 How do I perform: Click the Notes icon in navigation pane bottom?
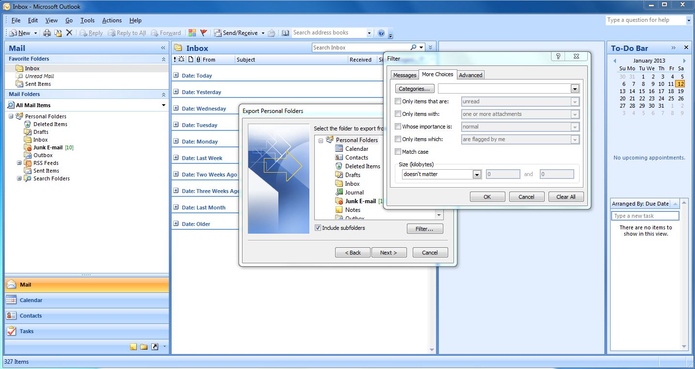click(x=133, y=347)
